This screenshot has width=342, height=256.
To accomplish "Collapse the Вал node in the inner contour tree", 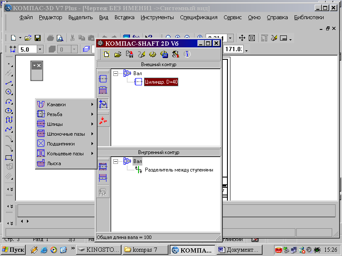I will (115, 161).
